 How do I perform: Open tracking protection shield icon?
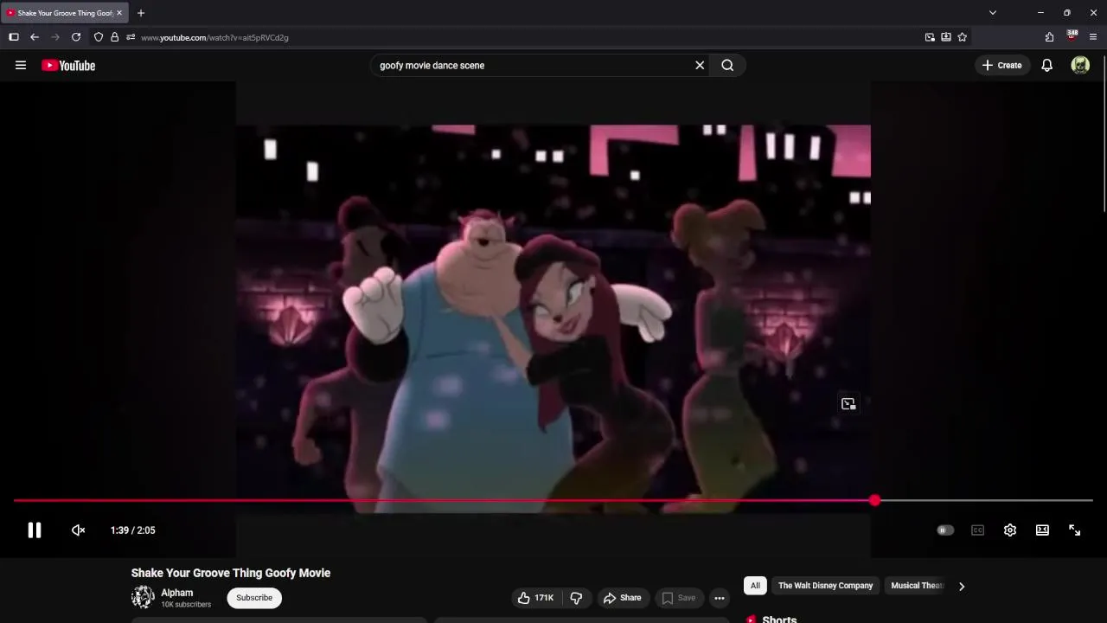[99, 37]
